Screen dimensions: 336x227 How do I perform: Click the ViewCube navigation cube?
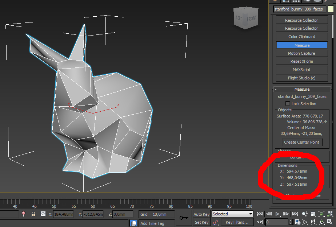[x=246, y=17]
